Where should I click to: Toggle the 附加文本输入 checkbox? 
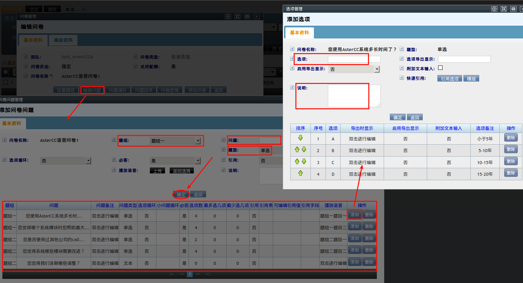441,68
